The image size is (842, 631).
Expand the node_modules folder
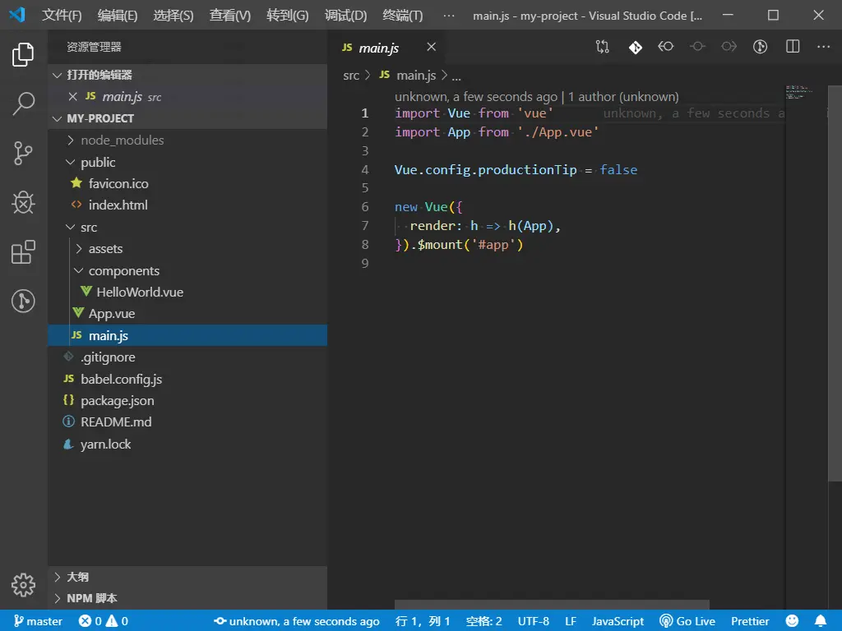[x=187, y=140]
